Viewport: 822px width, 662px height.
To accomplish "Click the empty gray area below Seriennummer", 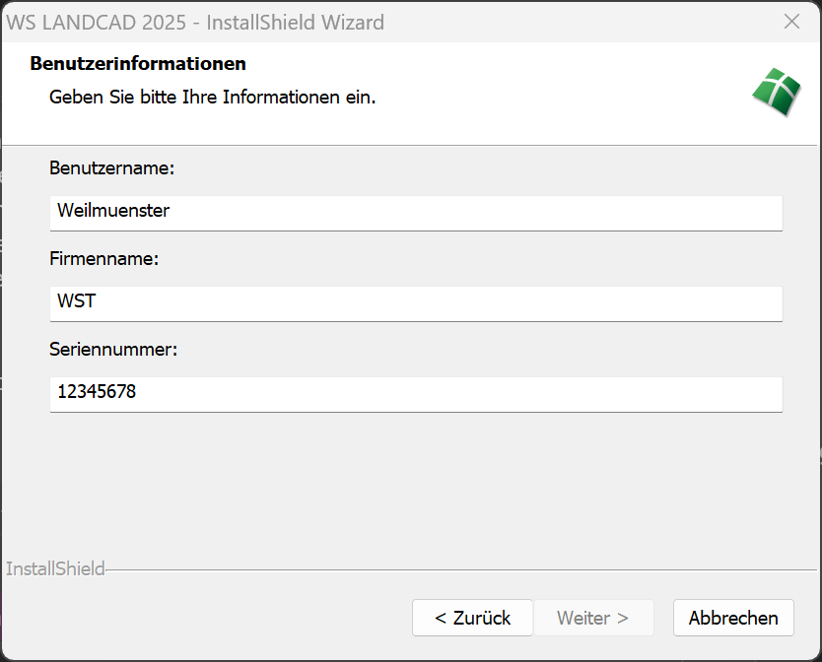I will coord(414,483).
